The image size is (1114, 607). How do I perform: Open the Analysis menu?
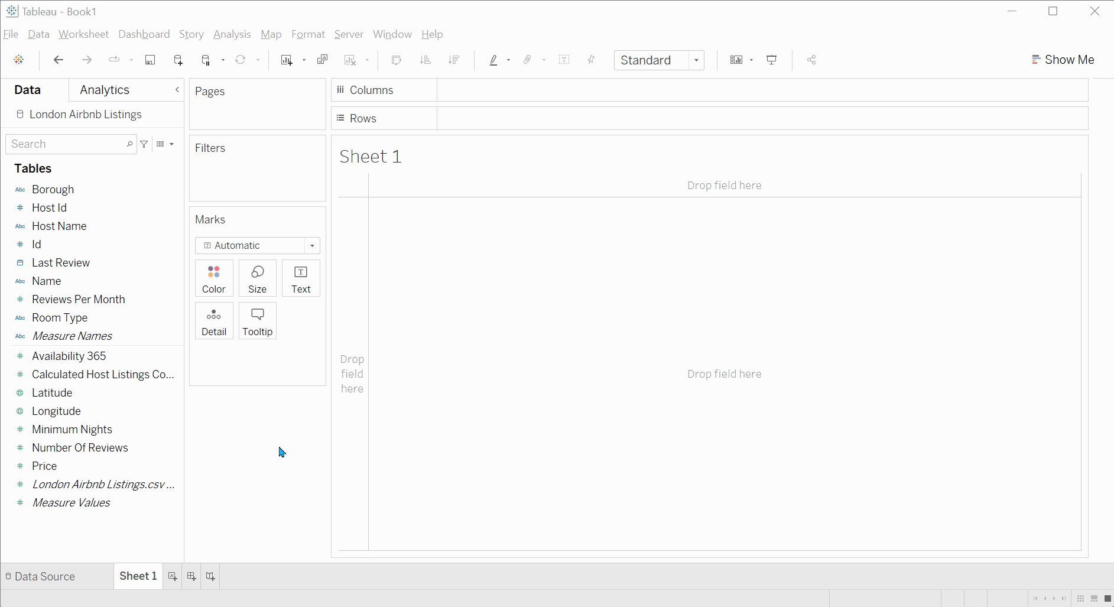point(232,34)
